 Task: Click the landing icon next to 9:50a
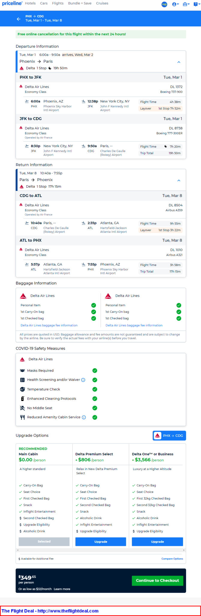click(x=83, y=146)
